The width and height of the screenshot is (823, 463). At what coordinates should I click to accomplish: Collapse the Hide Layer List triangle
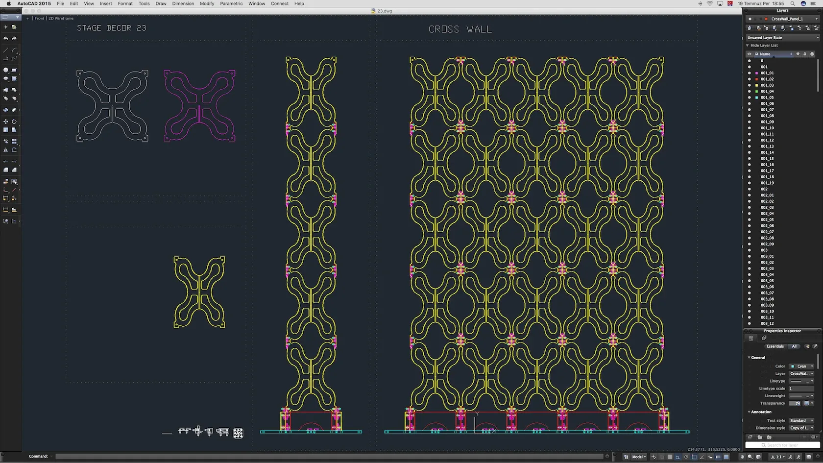click(748, 46)
